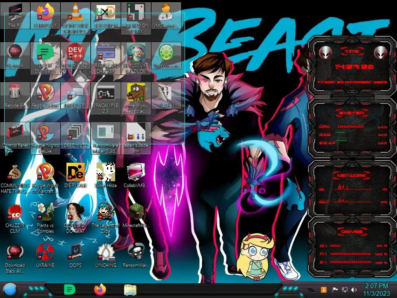Open the Ransomware Maker Build shortcut

coord(106,139)
